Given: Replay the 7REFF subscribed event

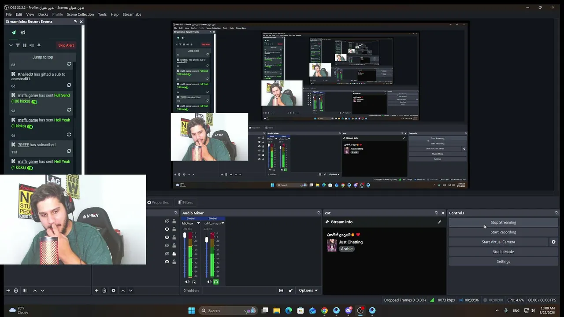Looking at the screenshot, I should coord(69,151).
